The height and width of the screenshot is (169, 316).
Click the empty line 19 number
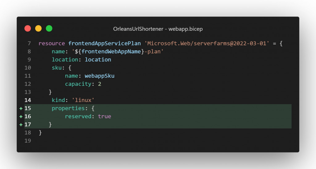[27, 140]
